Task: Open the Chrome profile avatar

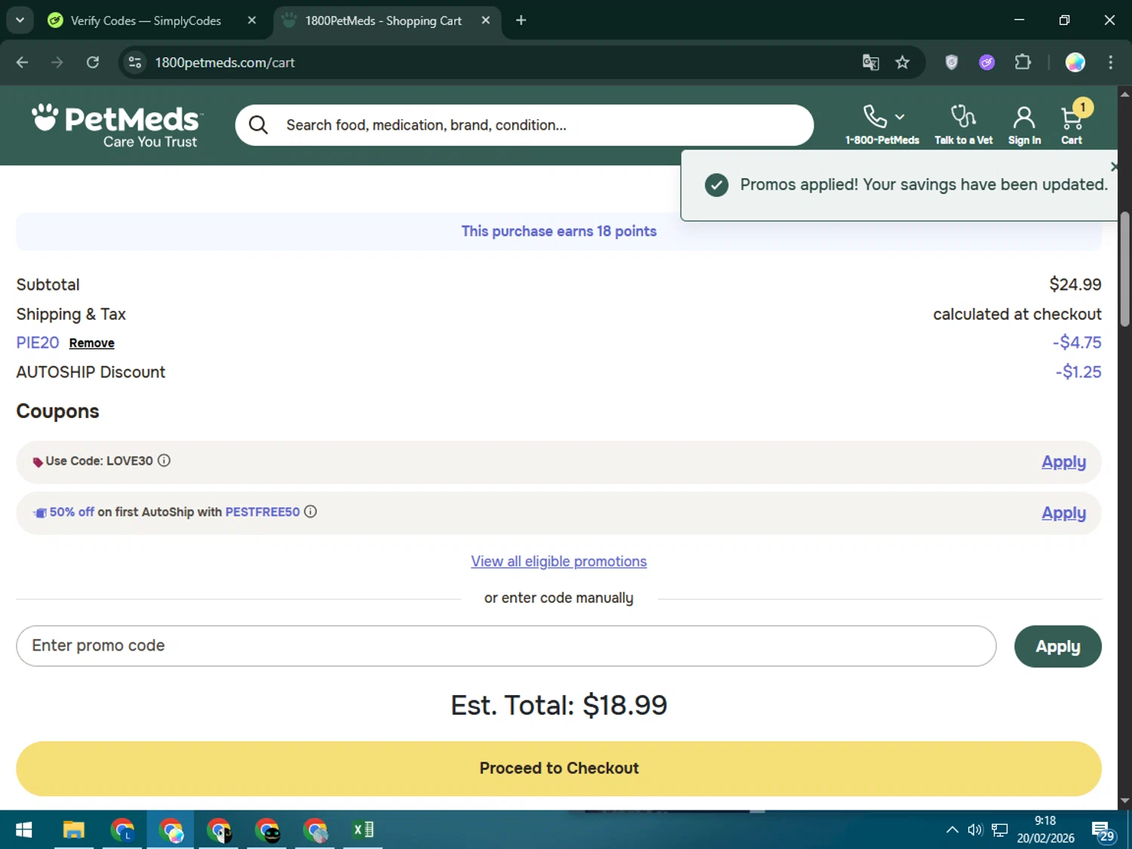Action: [1075, 63]
